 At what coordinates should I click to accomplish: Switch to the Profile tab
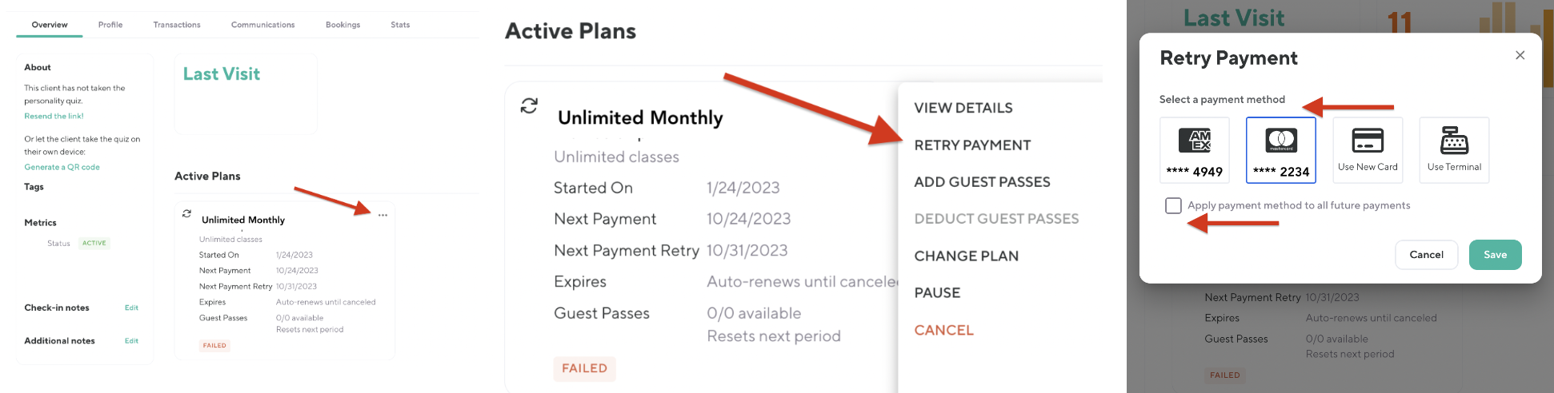click(110, 25)
